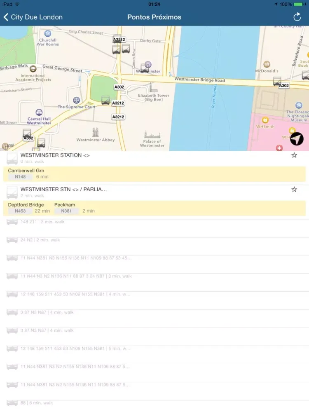
Task: Tap the A3212 road badge above Palace of Westminster
Action: pos(118,117)
